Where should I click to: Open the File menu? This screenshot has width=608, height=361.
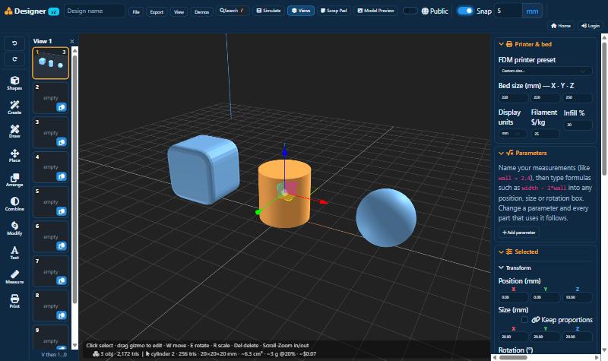point(136,11)
